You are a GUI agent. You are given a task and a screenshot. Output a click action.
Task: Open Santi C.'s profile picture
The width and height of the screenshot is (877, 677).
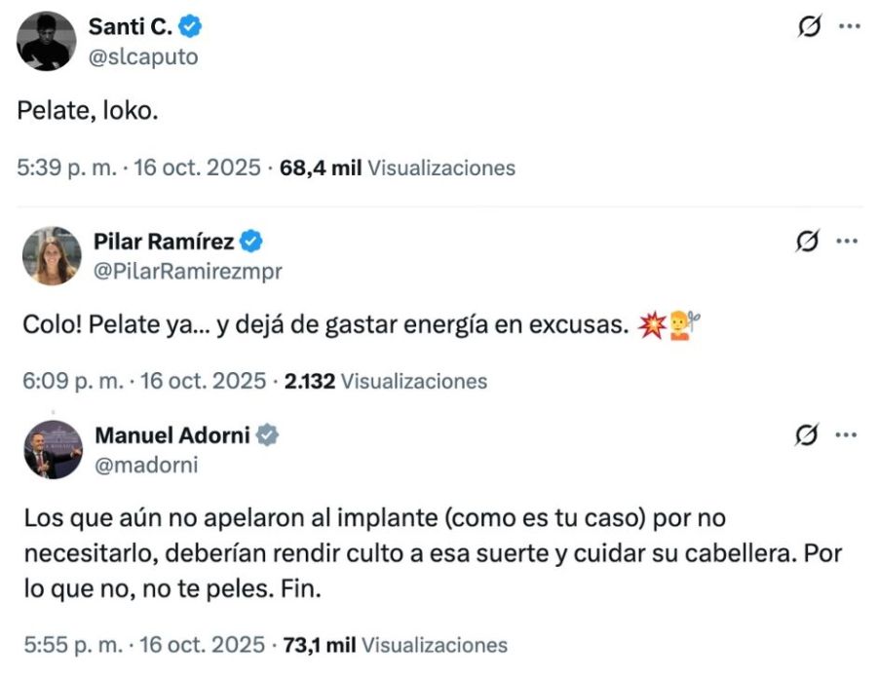(47, 42)
